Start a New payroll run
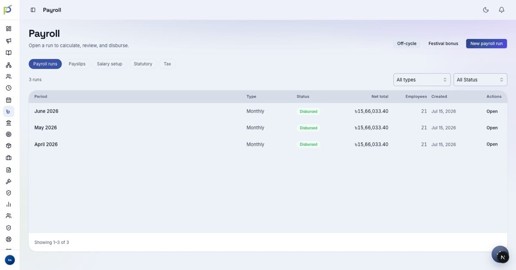This screenshot has width=516, height=270. 486,44
